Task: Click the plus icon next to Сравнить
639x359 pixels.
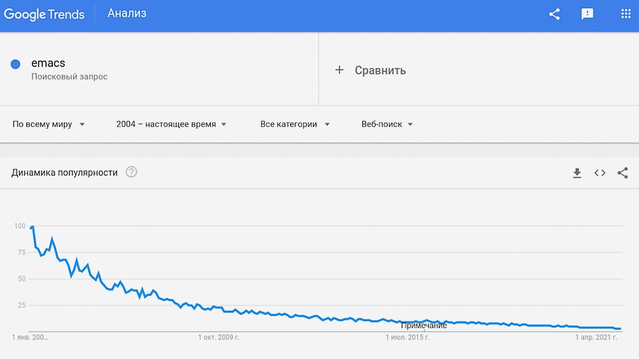Action: coord(339,70)
